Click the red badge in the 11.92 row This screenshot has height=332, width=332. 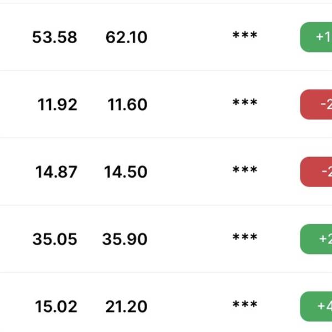[x=317, y=105]
